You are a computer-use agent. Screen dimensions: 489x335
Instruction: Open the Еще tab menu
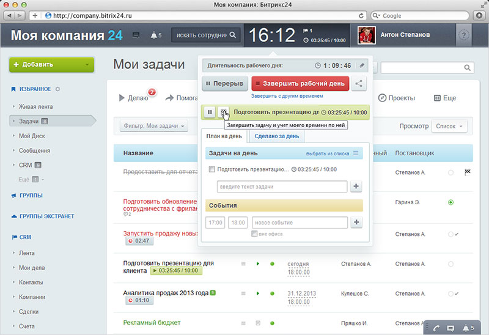pos(445,98)
